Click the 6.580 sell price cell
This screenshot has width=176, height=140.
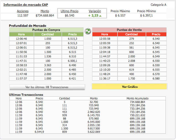point(156,78)
